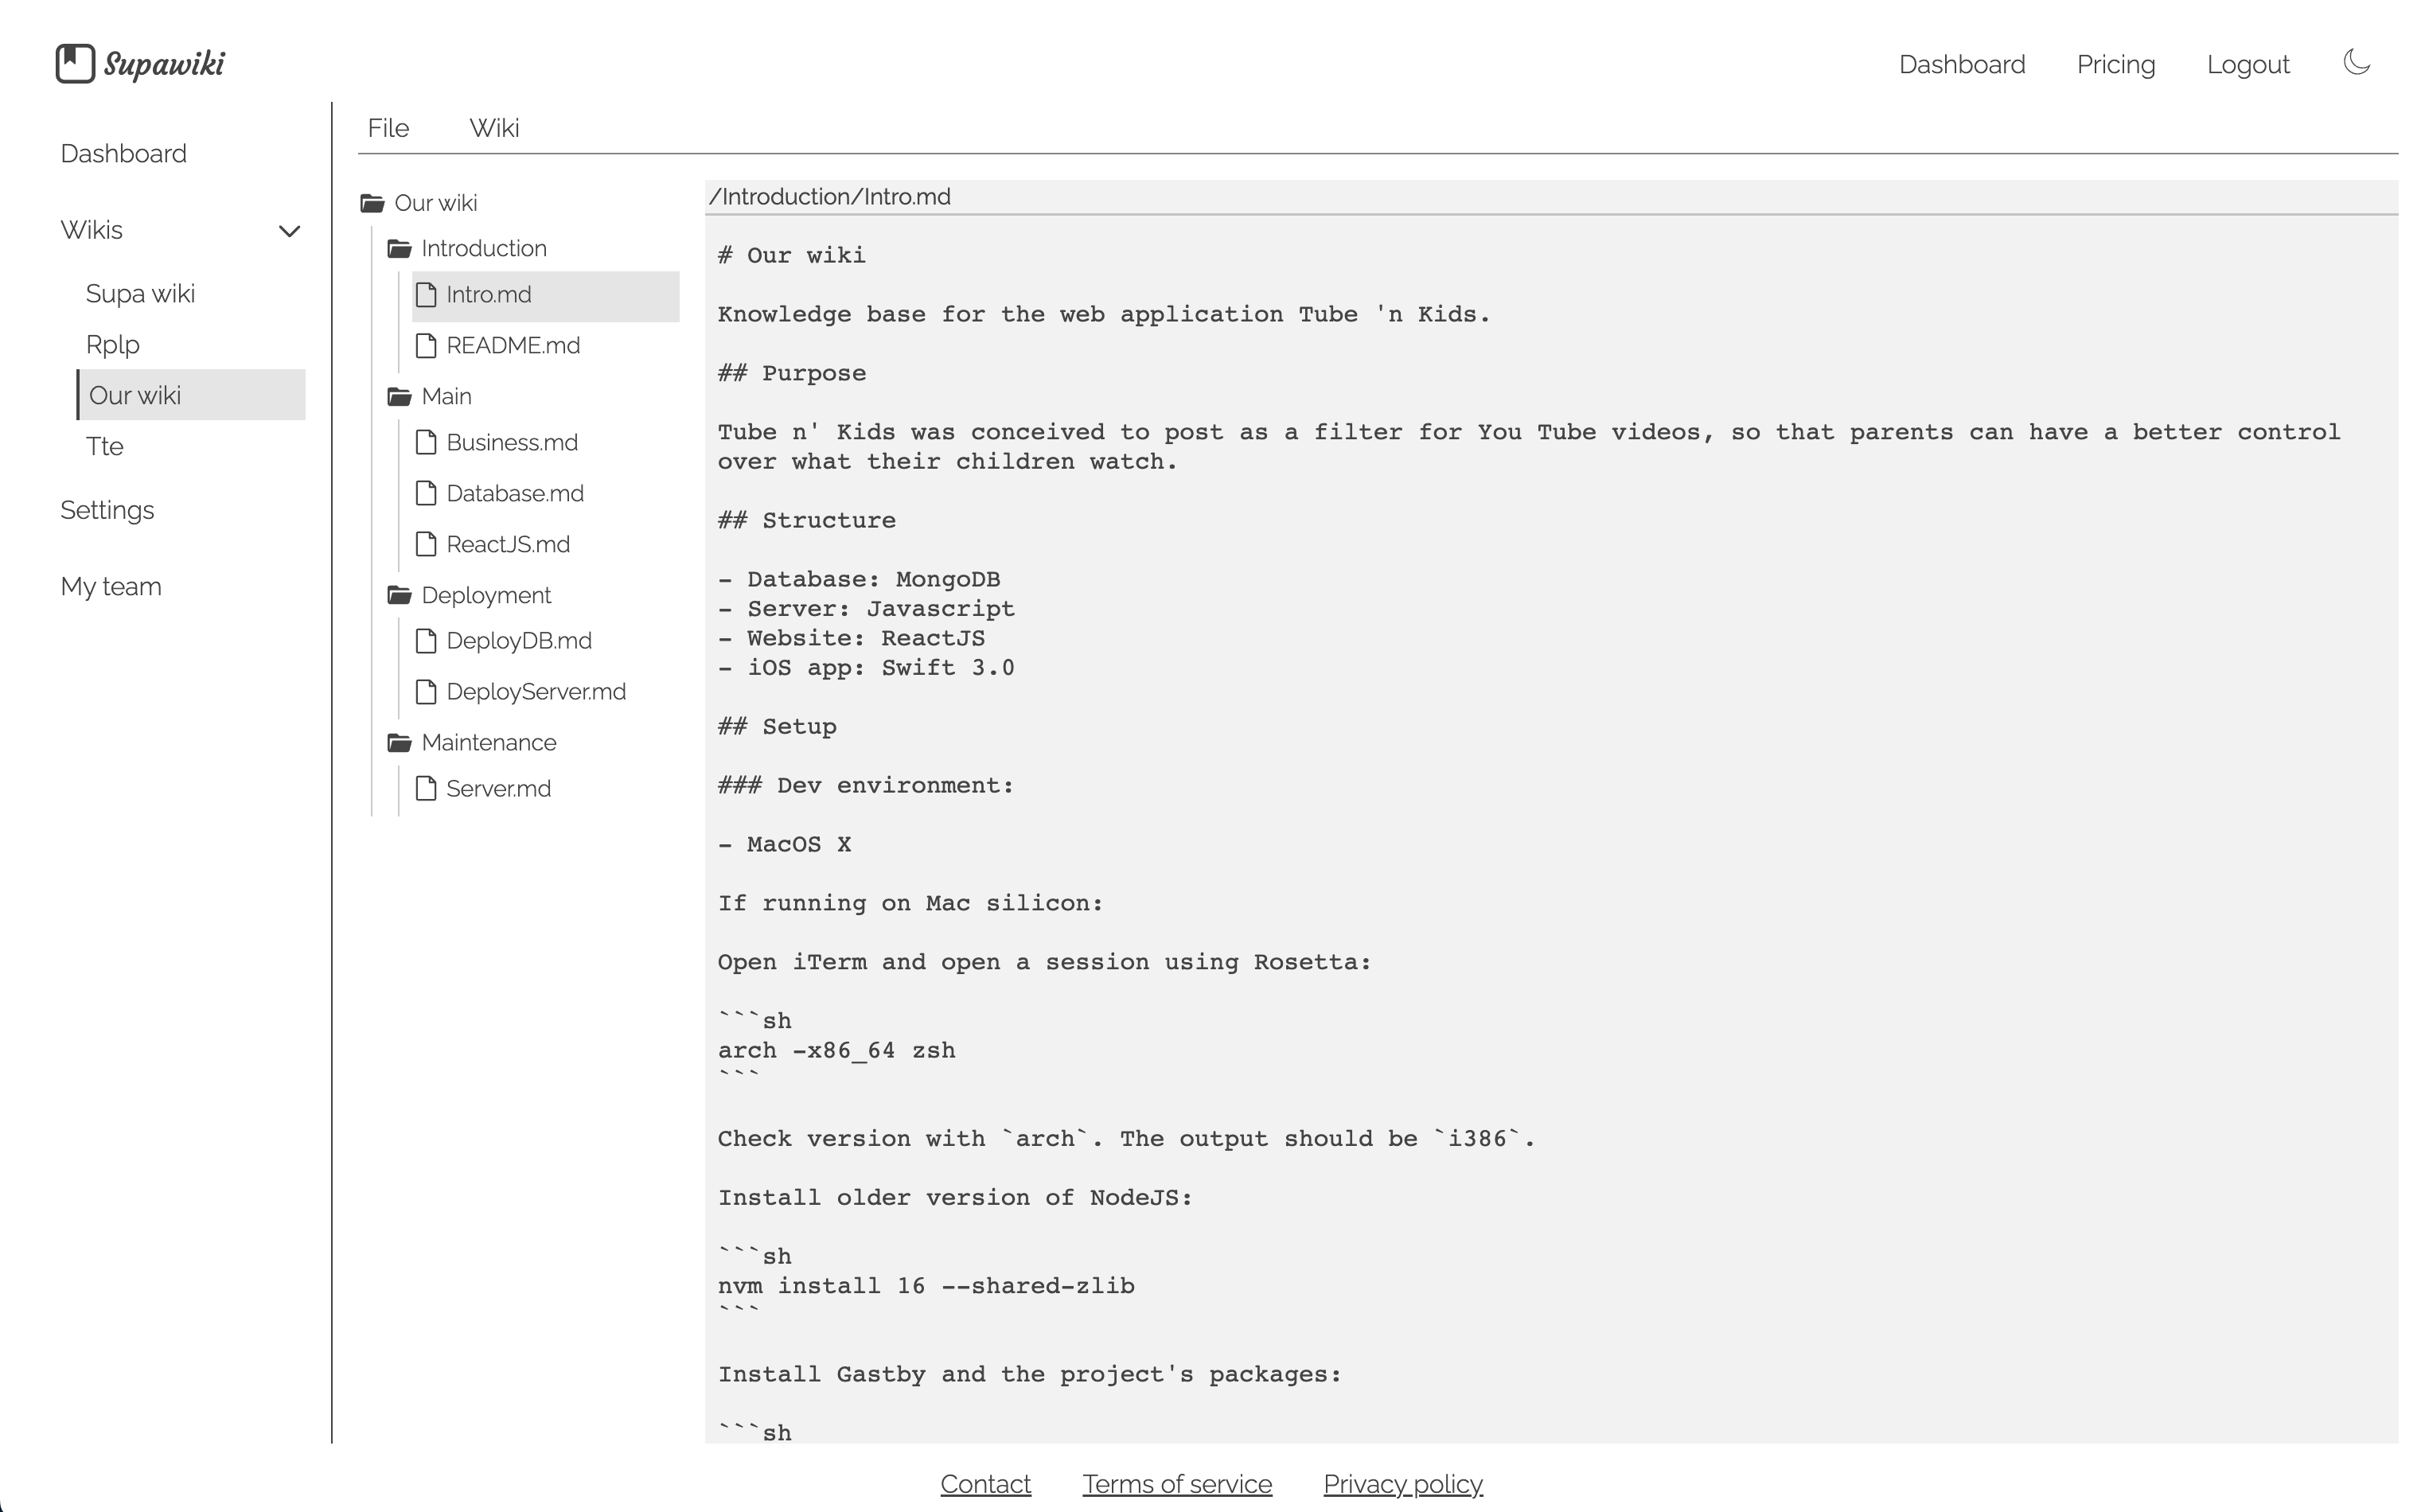The image size is (2421, 1512).
Task: Select the Intro.md file name
Action: 489,295
